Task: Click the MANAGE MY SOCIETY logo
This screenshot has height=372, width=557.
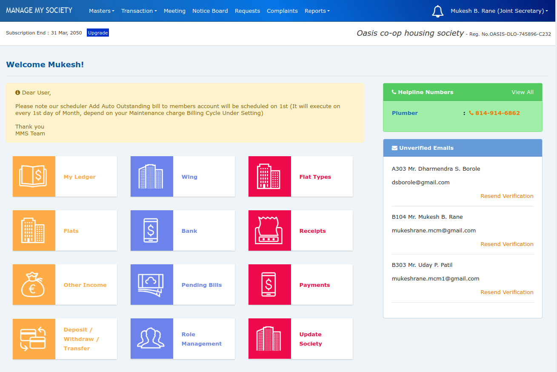Action: [39, 10]
